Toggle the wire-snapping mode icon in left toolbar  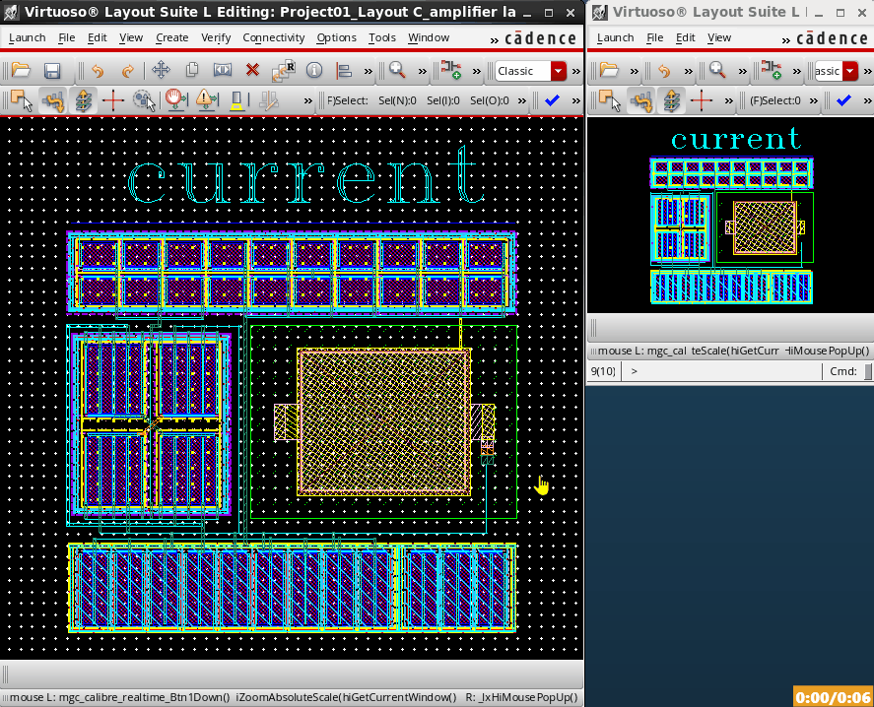coord(52,100)
